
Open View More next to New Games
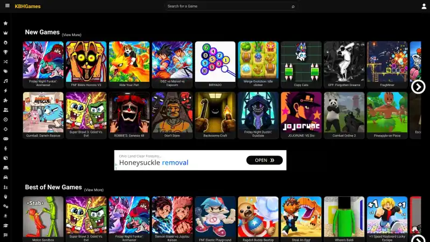click(x=71, y=35)
